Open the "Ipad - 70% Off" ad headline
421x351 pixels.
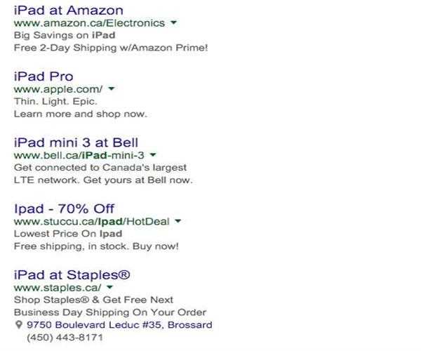point(64,208)
